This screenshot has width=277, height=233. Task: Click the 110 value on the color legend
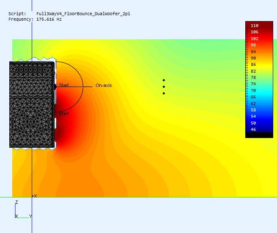point(255,26)
